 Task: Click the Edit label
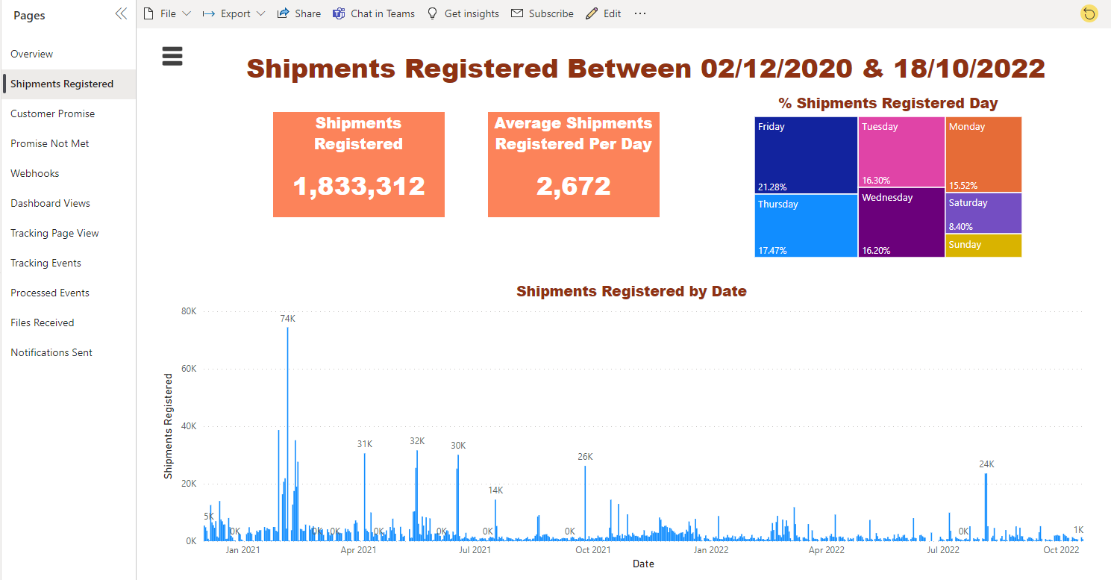[x=612, y=13]
